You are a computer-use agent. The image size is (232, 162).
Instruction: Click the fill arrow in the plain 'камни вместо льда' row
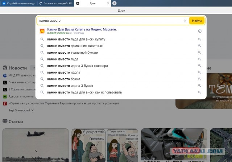200,59
